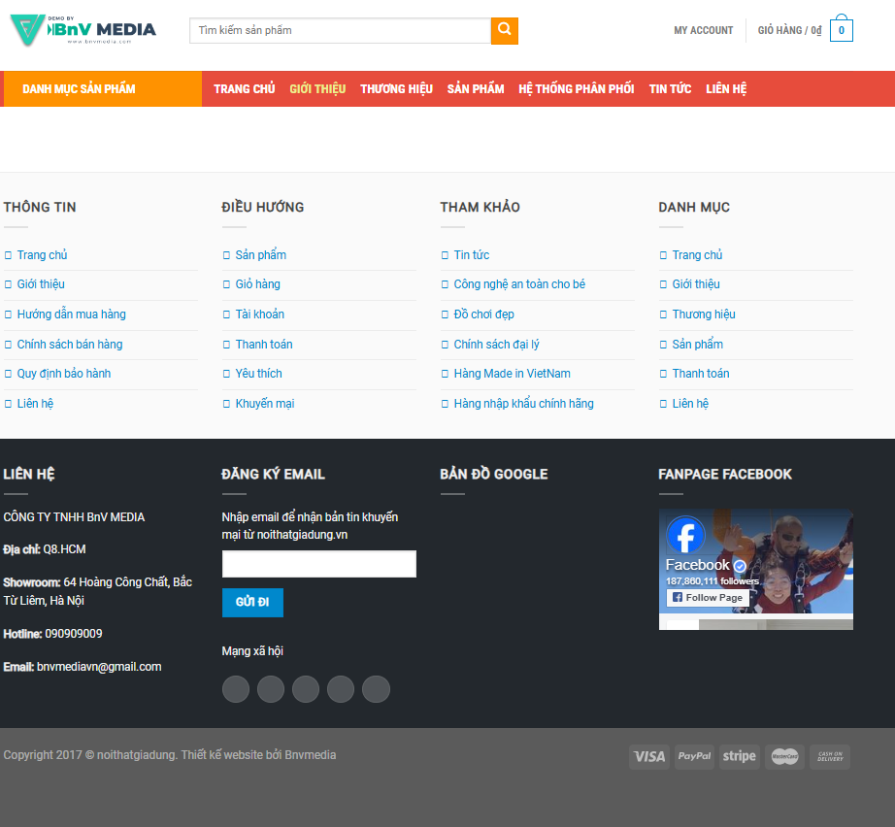The image size is (895, 827).
Task: Open Quy định bảo hành link
Action: (64, 374)
